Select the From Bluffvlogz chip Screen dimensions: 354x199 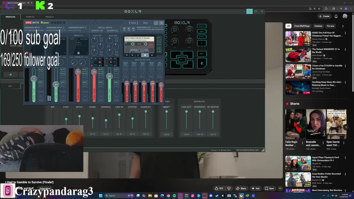coord(302,26)
